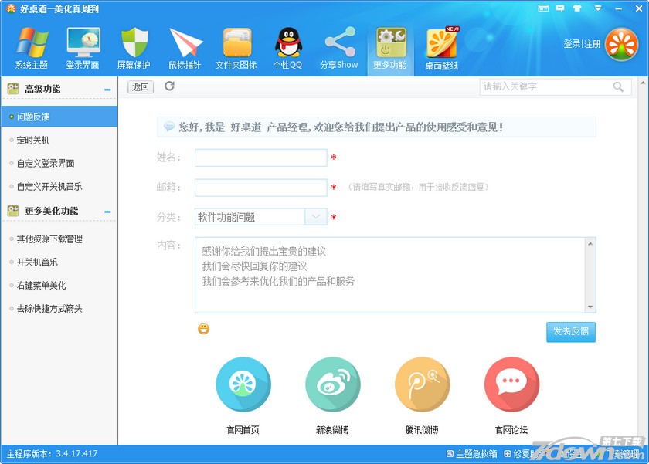Click 主题急救箱 in the status bar
The image size is (649, 464).
coord(472,454)
